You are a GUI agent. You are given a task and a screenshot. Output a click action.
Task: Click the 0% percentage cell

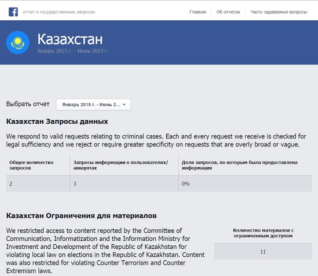185,184
